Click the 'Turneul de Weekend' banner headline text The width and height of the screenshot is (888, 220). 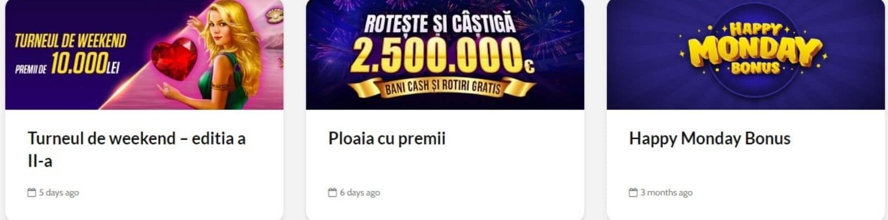click(x=70, y=41)
